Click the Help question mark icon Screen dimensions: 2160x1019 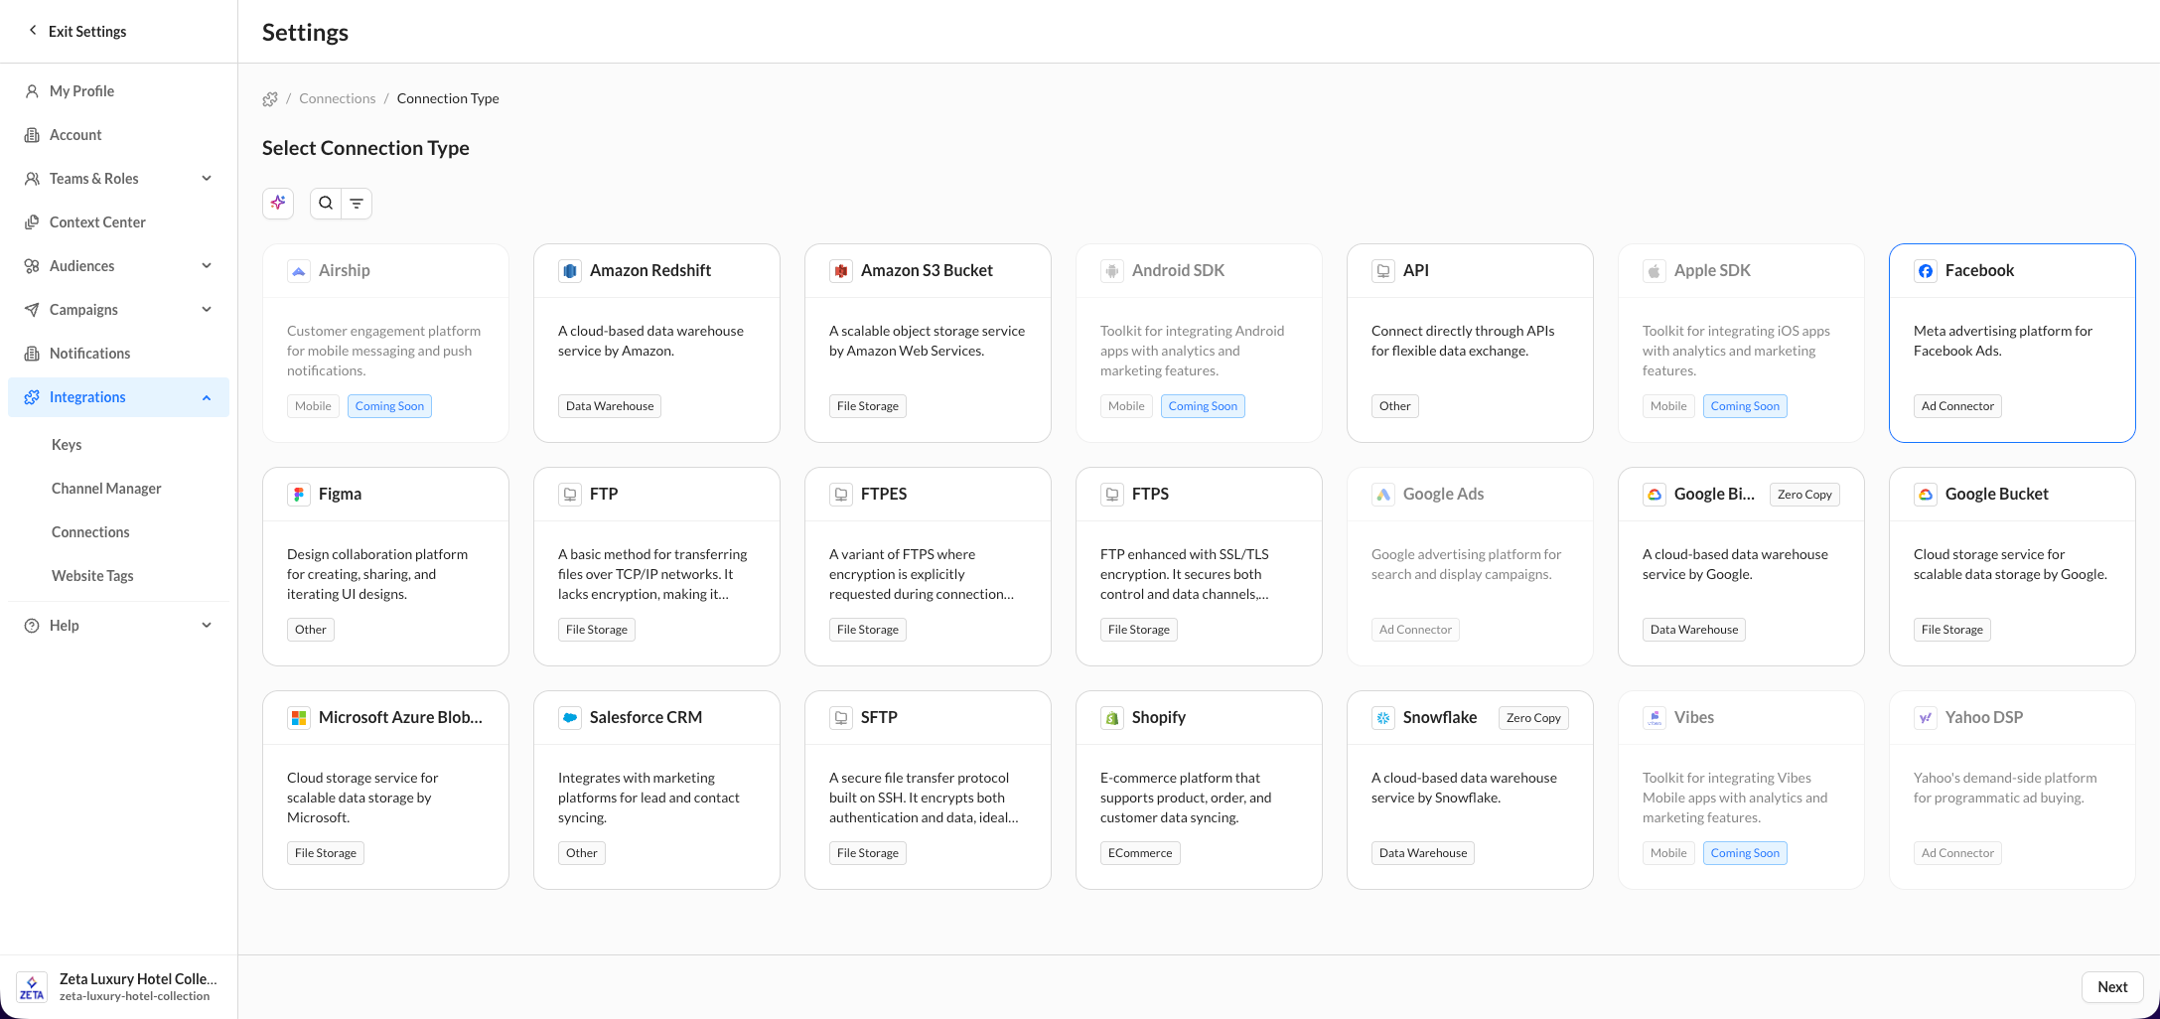(32, 626)
